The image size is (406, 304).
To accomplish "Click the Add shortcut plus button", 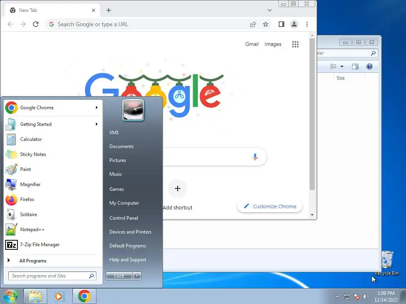I will (x=177, y=188).
